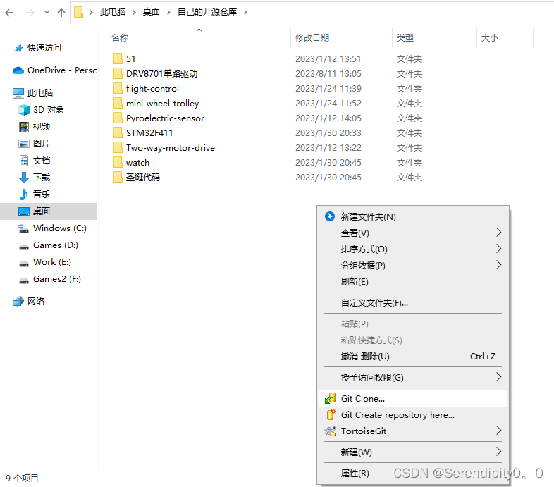Expand chevron after 桌面 breadcrumb
Screen dimensions: 554x487
coord(168,13)
